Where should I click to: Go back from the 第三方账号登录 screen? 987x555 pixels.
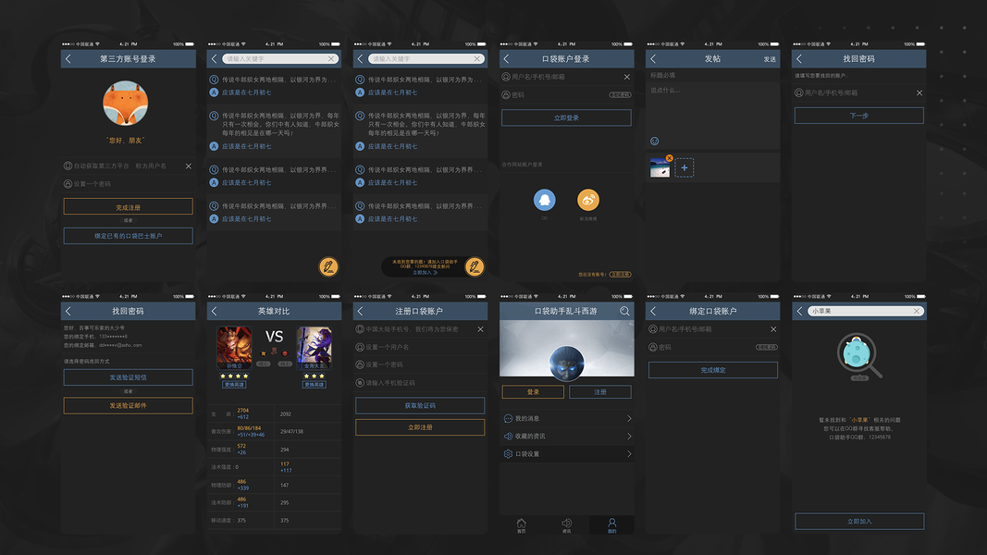pos(68,58)
